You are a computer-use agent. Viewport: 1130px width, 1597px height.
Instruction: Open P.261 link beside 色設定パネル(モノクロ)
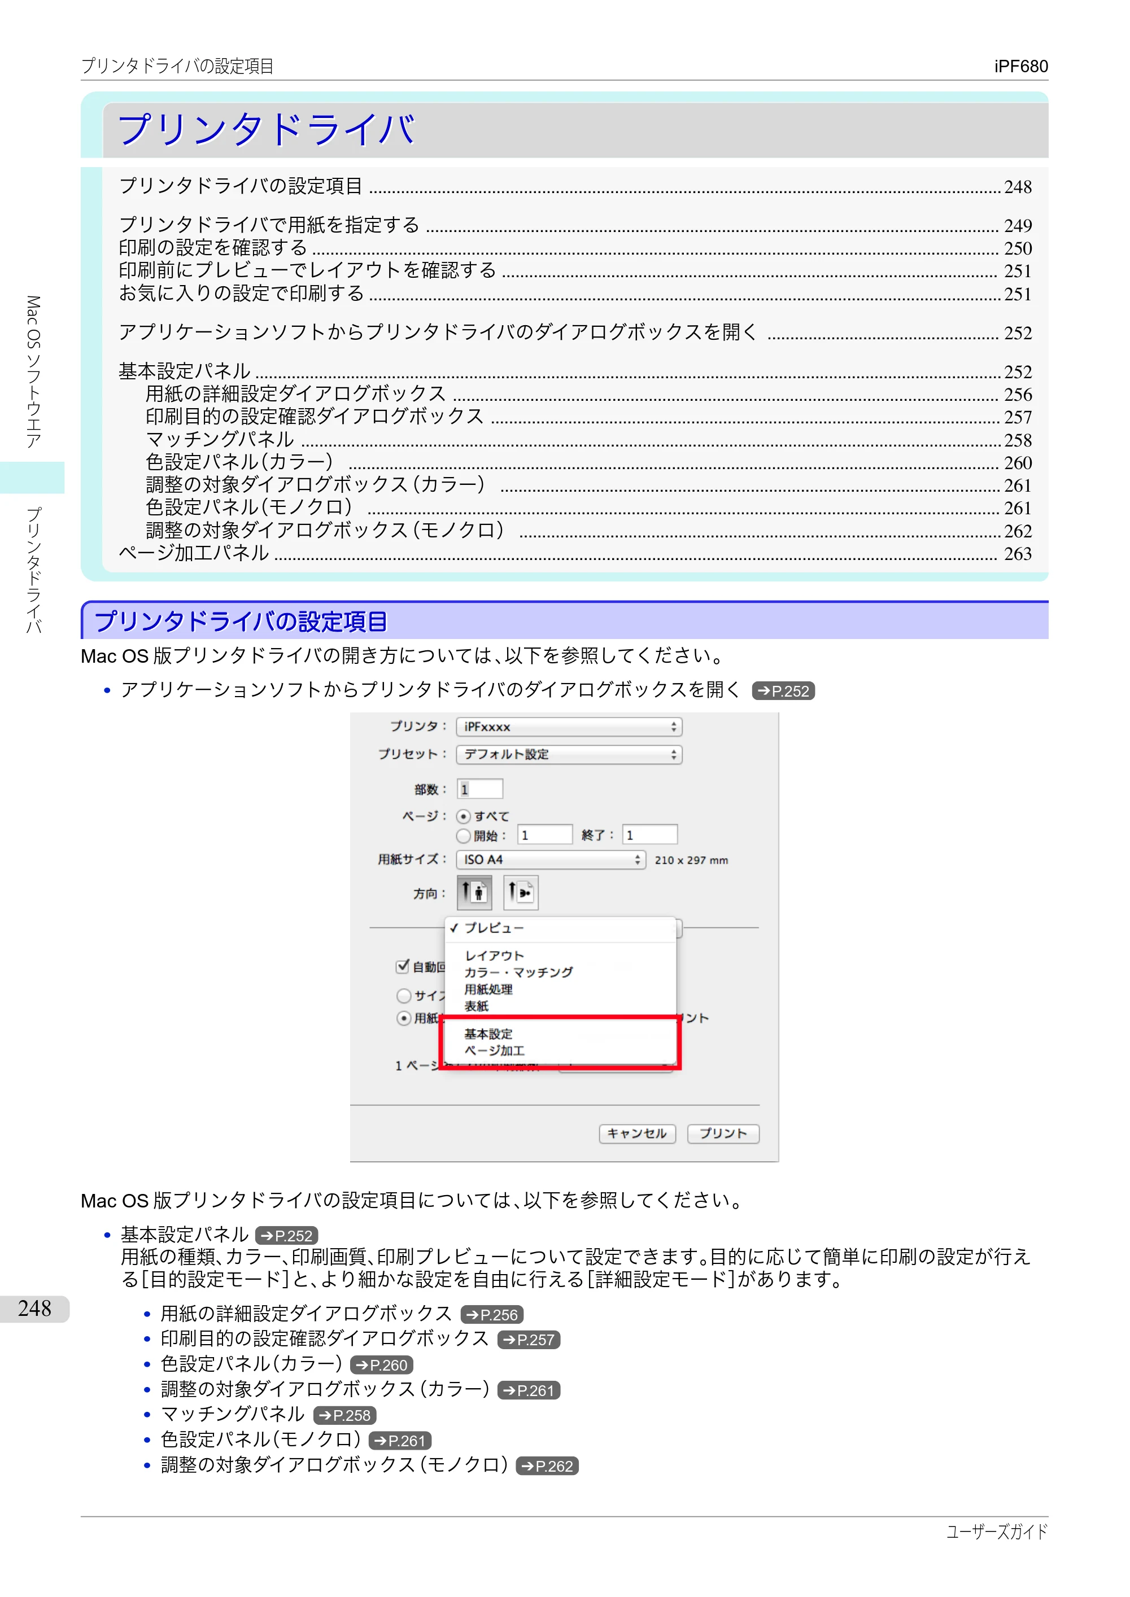click(399, 1441)
